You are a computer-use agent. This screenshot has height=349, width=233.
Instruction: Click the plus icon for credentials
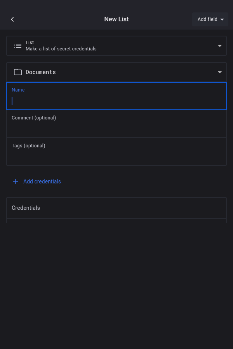click(16, 181)
